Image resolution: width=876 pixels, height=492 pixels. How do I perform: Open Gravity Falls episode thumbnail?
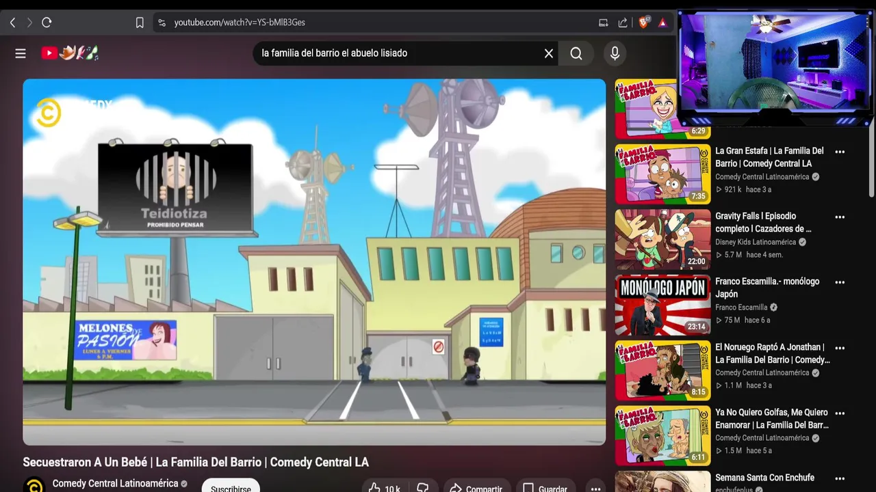tap(662, 239)
